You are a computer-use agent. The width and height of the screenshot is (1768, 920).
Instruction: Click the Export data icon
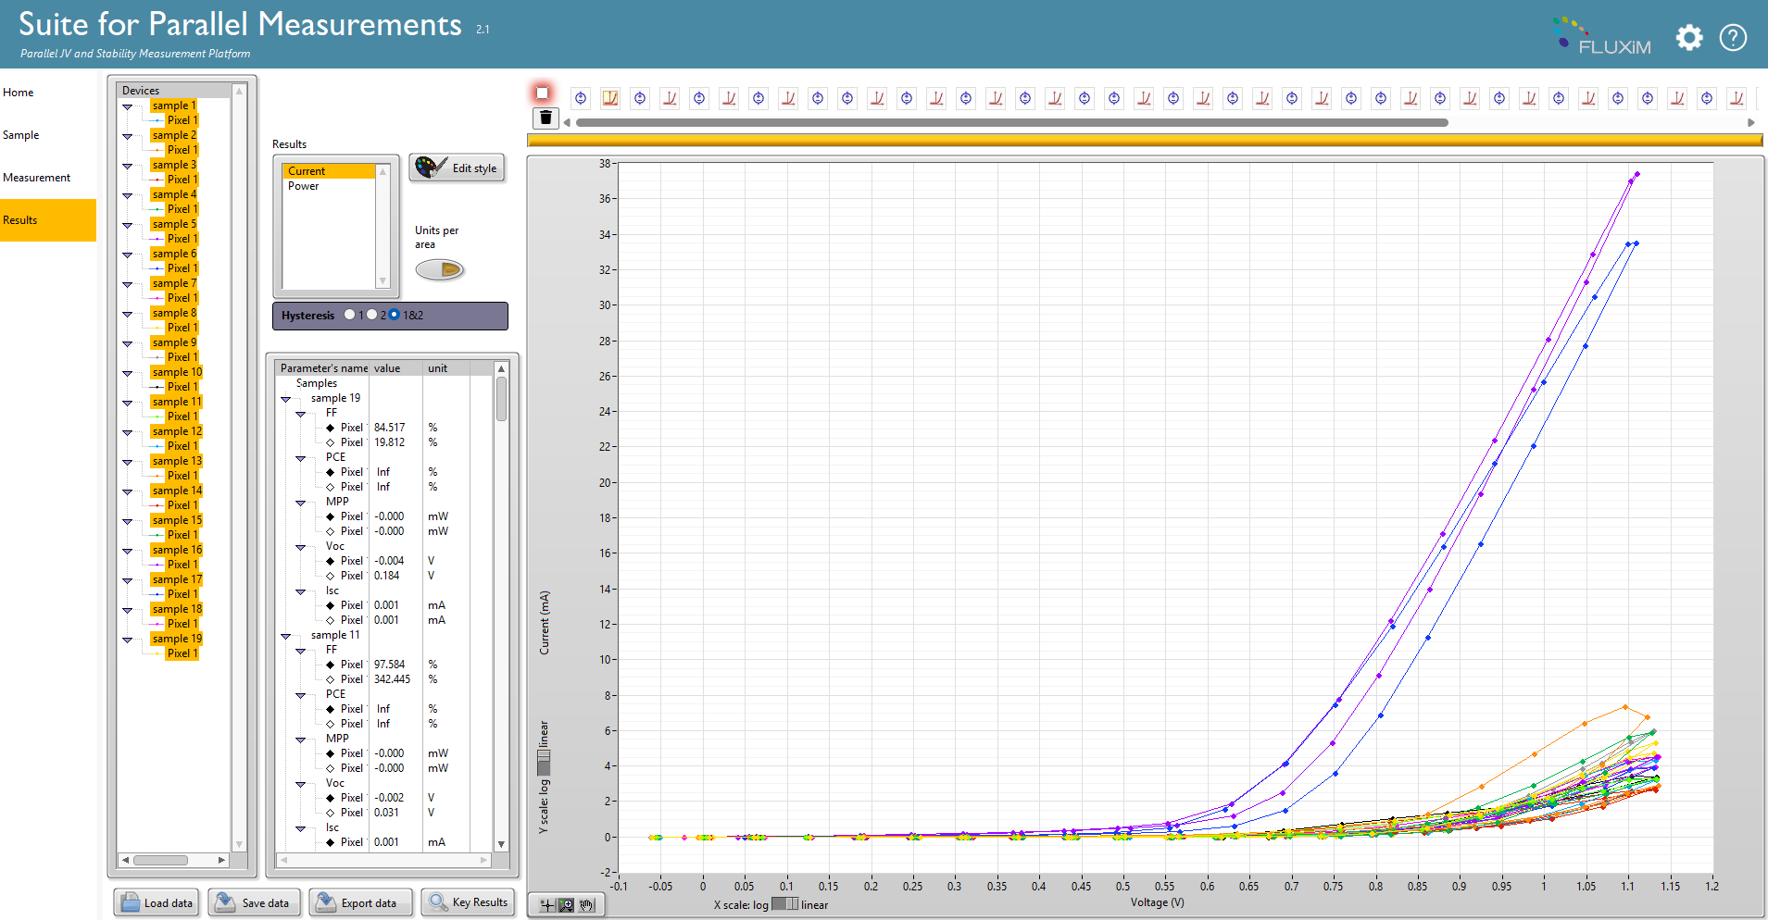pos(325,902)
